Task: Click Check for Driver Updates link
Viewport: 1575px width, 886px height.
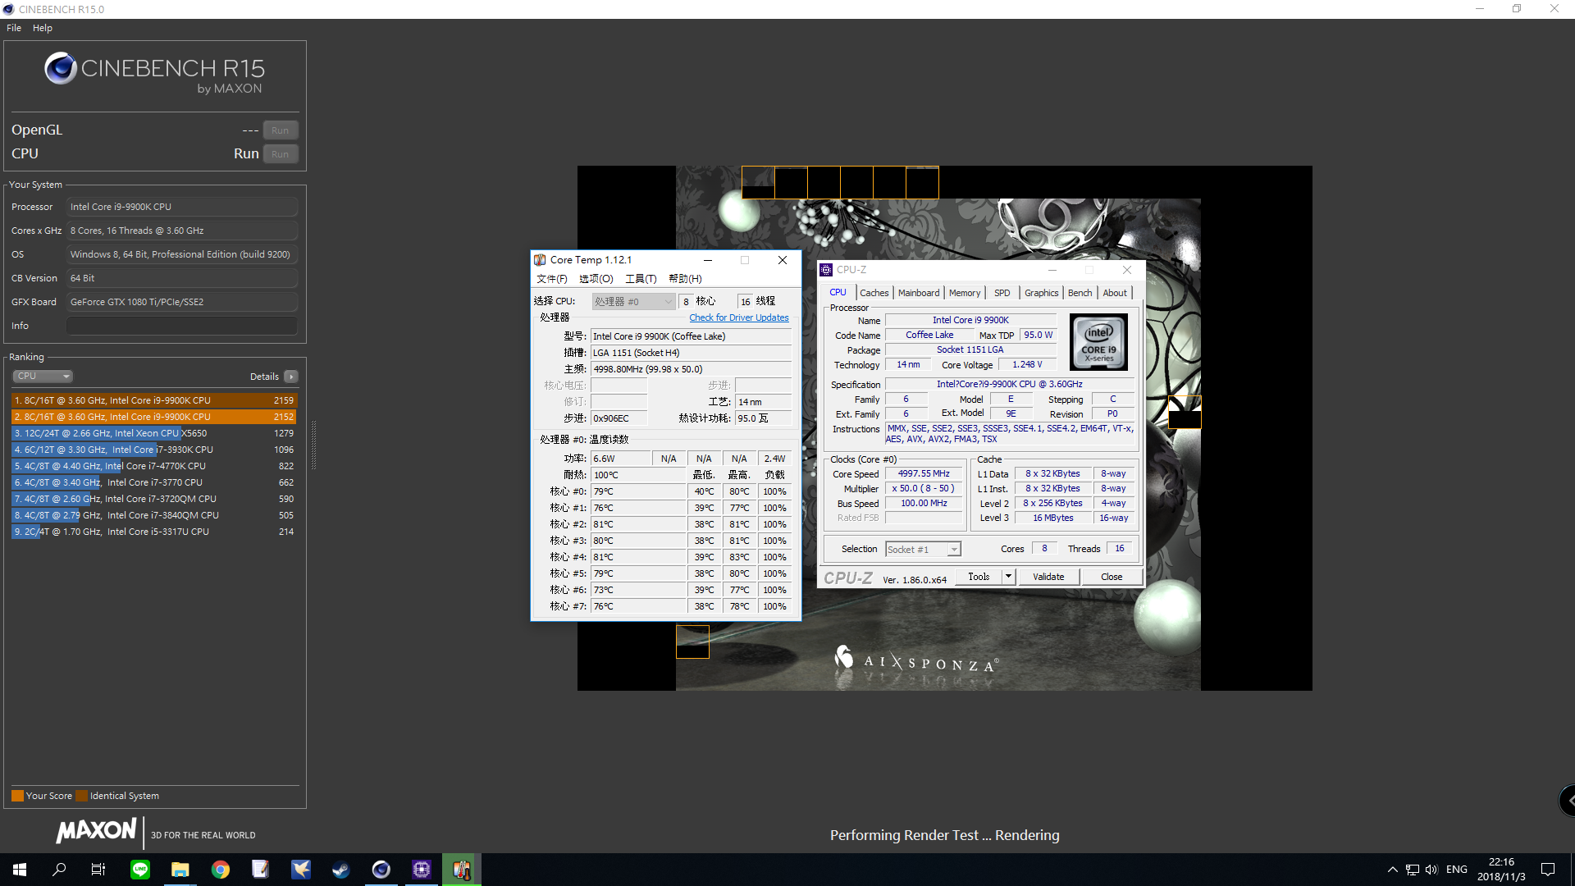Action: click(739, 318)
